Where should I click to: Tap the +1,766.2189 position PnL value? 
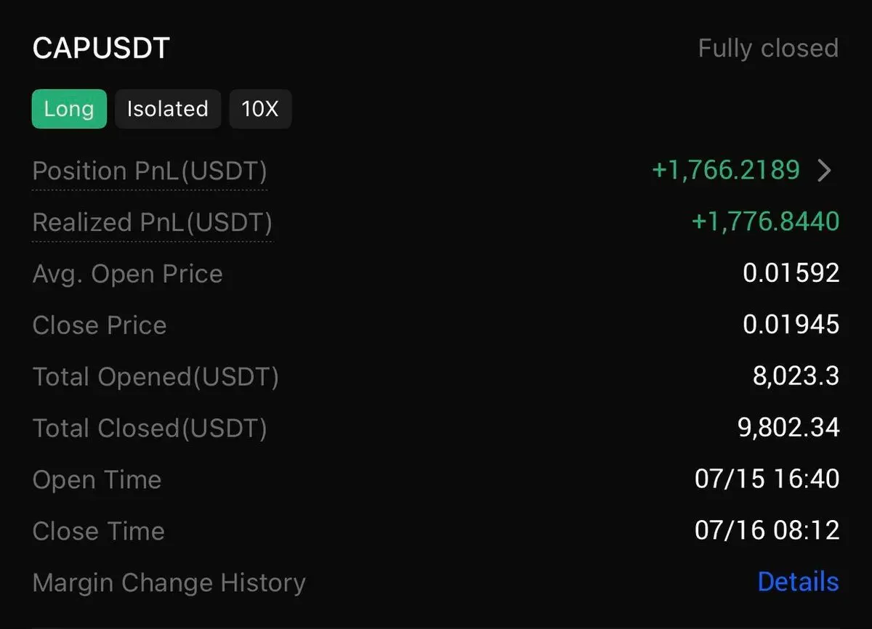(x=726, y=170)
